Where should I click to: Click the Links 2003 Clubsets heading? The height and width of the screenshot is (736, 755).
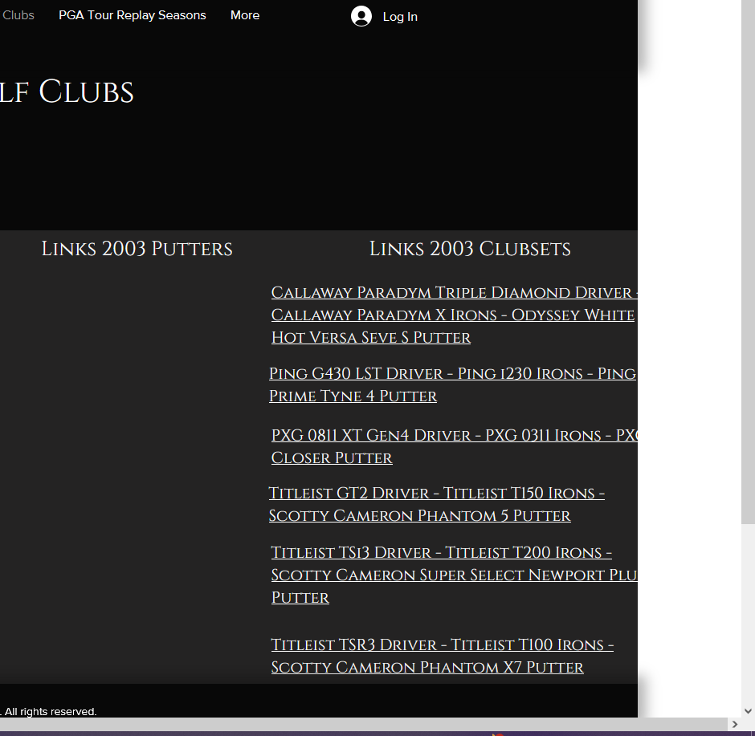pos(470,249)
